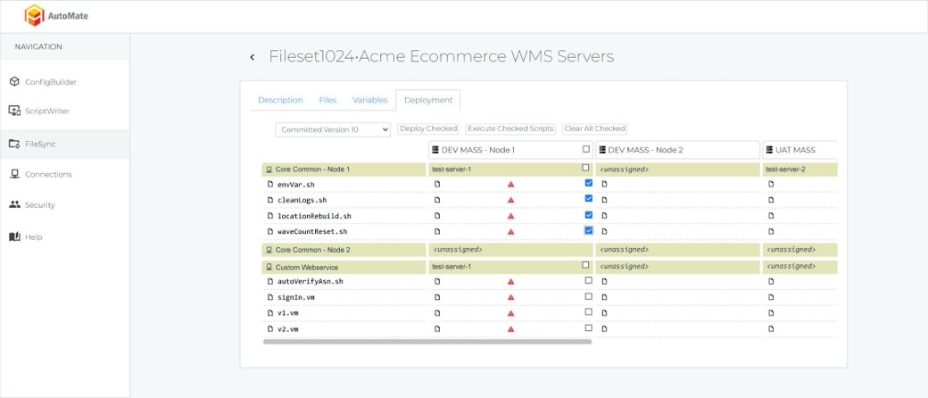
Task: Open the Committed Version 10 dropdown
Action: [333, 129]
